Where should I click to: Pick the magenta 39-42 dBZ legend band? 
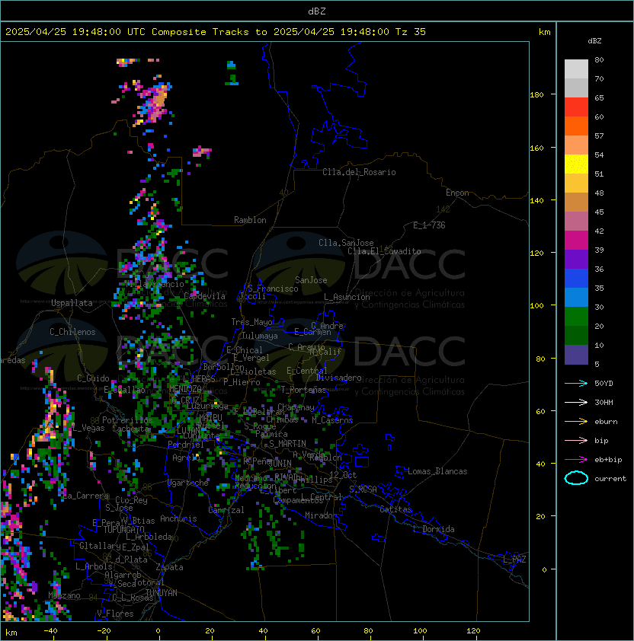pyautogui.click(x=576, y=241)
